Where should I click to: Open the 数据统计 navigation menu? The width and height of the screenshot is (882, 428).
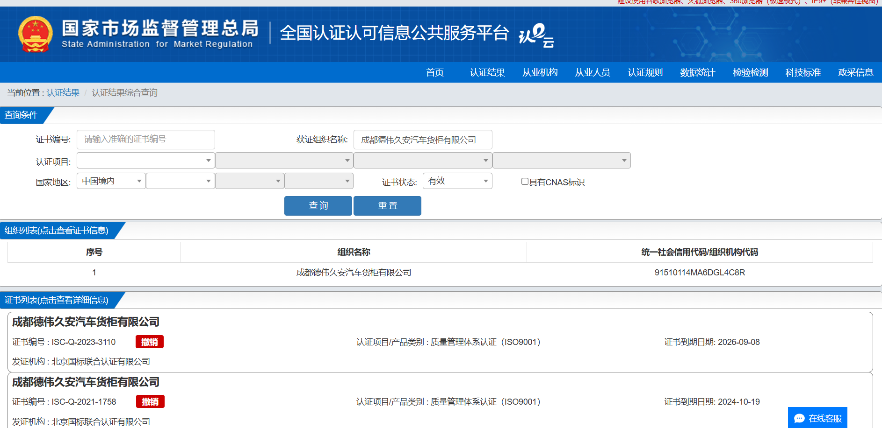pos(698,72)
